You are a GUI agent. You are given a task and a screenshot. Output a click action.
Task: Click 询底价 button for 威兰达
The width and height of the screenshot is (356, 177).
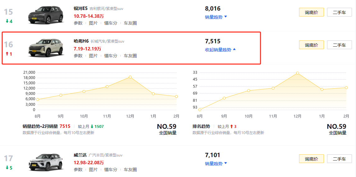coord(311,159)
